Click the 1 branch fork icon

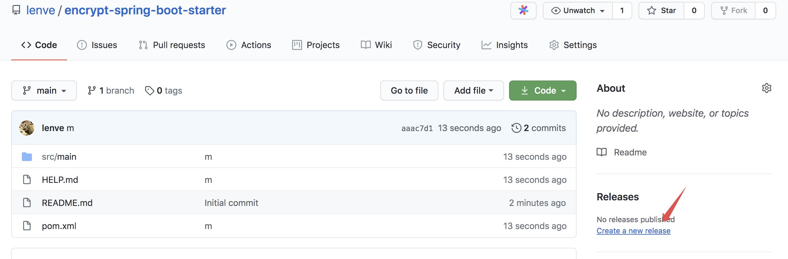coord(91,90)
